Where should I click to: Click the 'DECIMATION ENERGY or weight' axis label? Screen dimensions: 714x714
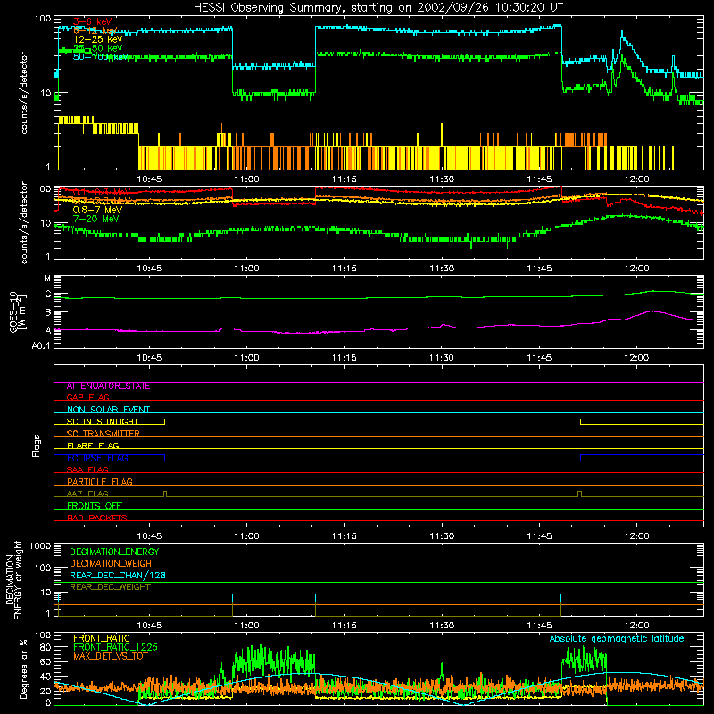(x=13, y=579)
